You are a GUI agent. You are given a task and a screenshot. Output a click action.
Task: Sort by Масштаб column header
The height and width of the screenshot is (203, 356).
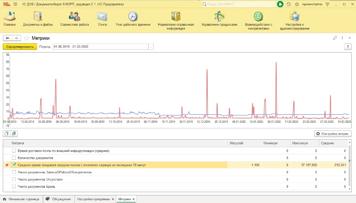pyautogui.click(x=244, y=143)
